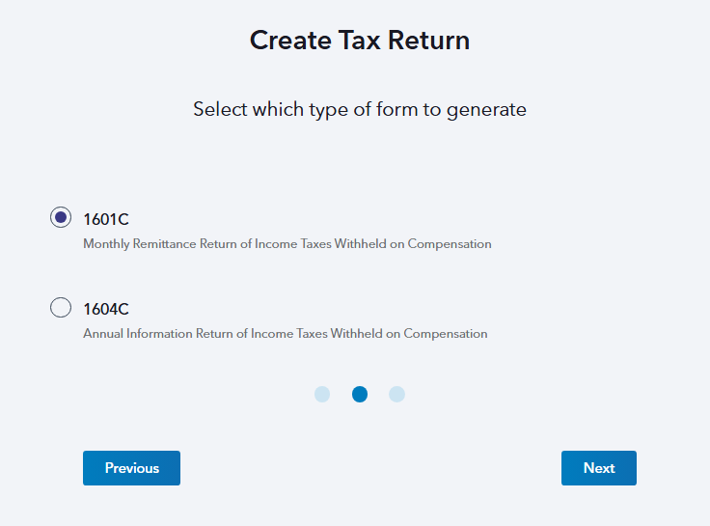Pick the annual withholding form option
This screenshot has height=526, width=710.
tap(61, 308)
